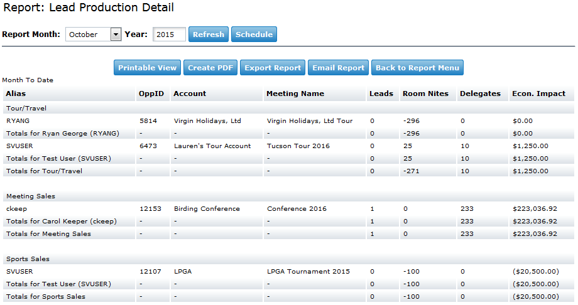Click the Email Report button
This screenshot has height=305, width=578.
click(339, 67)
